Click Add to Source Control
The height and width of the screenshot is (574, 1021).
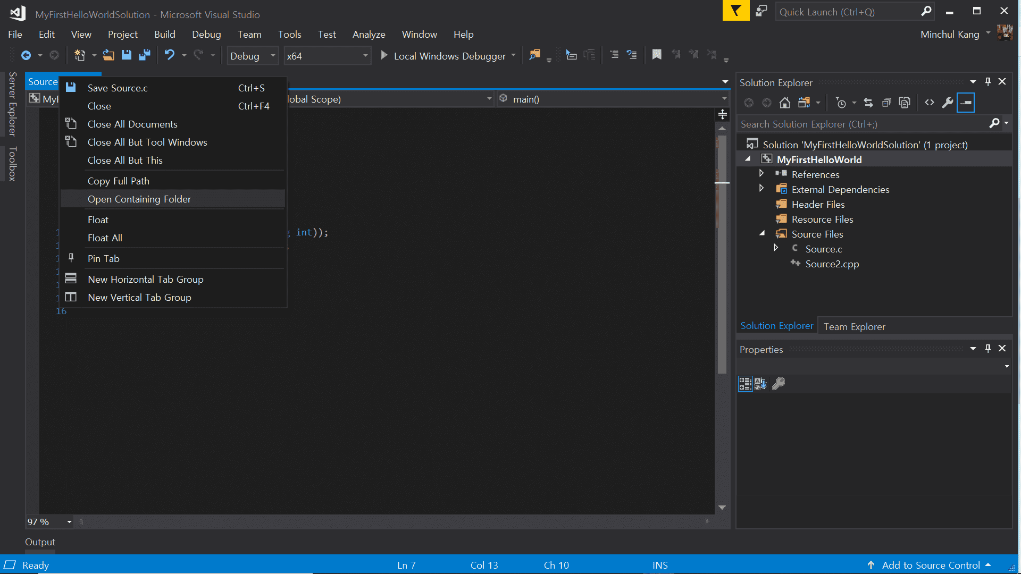[x=930, y=565]
